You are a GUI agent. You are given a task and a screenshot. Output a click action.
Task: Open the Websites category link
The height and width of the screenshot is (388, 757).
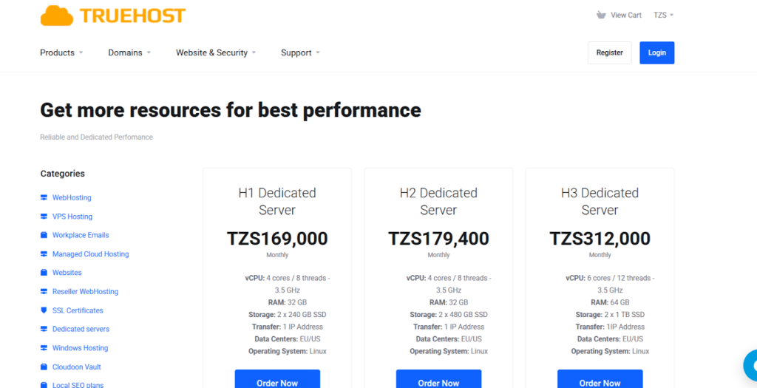67,273
